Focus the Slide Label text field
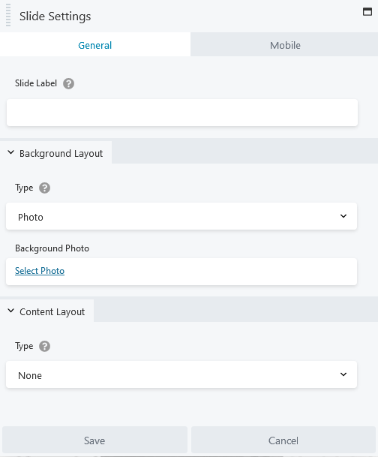This screenshot has height=457, width=378. pos(182,113)
